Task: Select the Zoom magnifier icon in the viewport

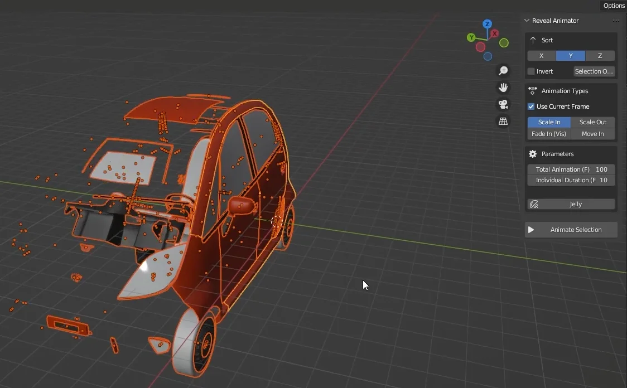Action: (503, 70)
